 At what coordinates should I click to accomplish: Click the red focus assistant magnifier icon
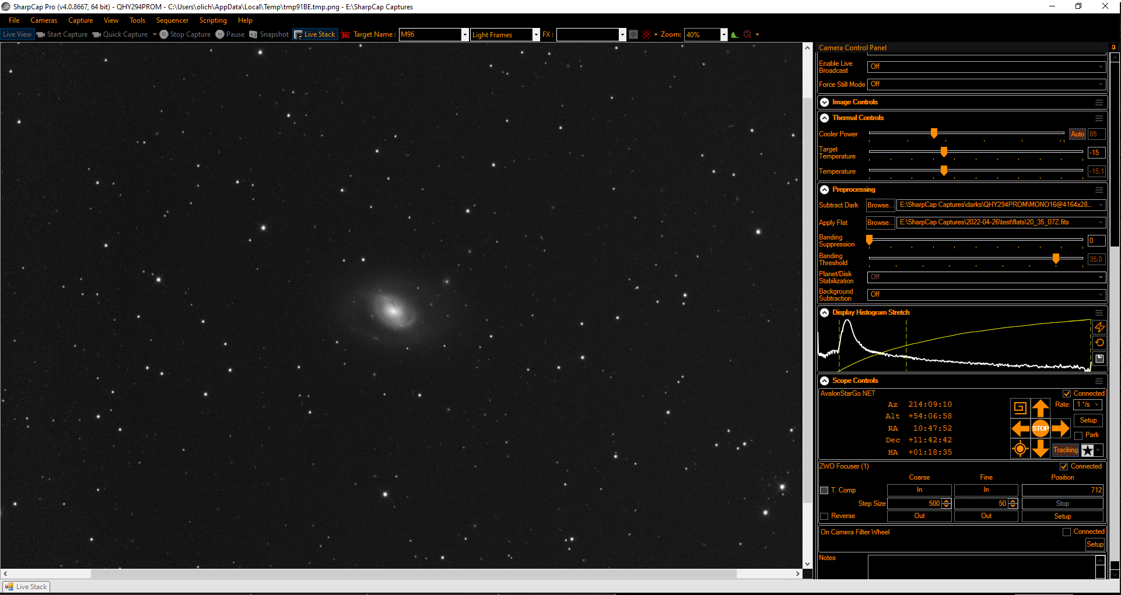pyautogui.click(x=747, y=34)
